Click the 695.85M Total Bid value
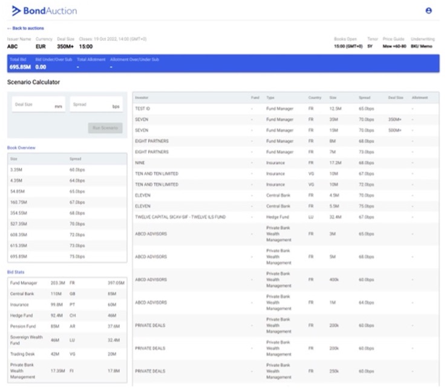Image resolution: width=447 pixels, height=388 pixels. point(20,67)
